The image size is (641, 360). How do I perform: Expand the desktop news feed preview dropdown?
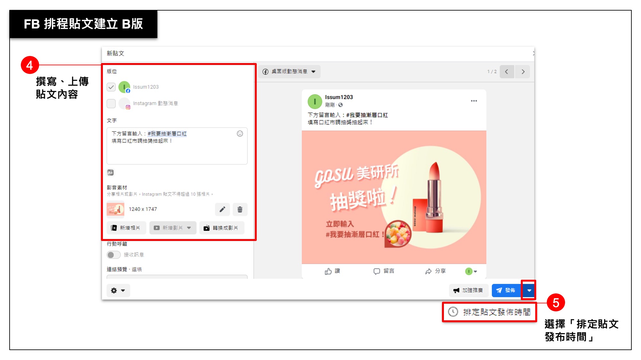[x=289, y=72]
